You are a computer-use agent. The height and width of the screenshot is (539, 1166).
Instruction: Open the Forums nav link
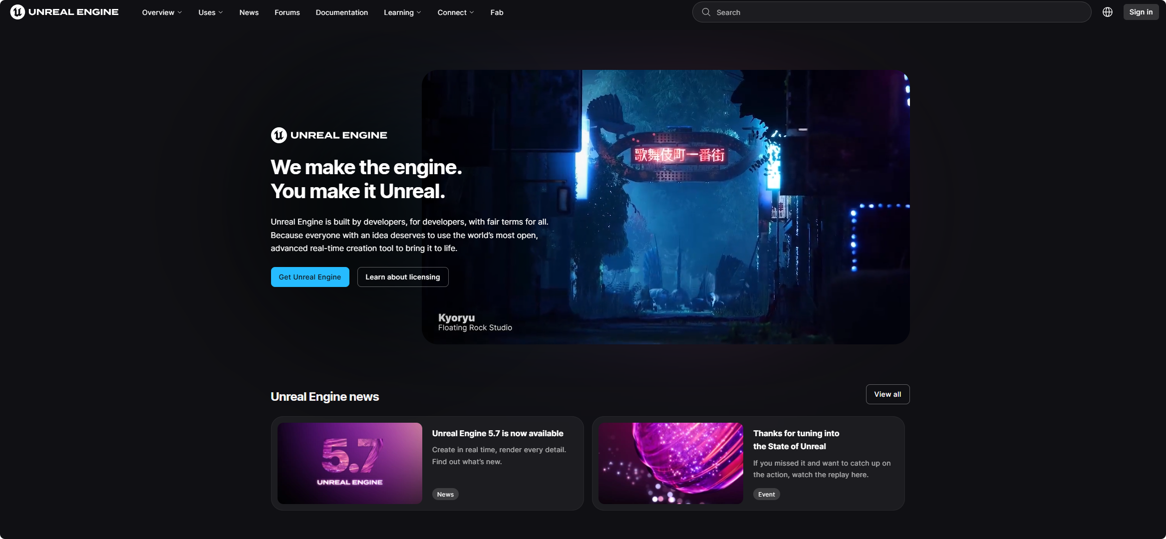click(x=287, y=12)
